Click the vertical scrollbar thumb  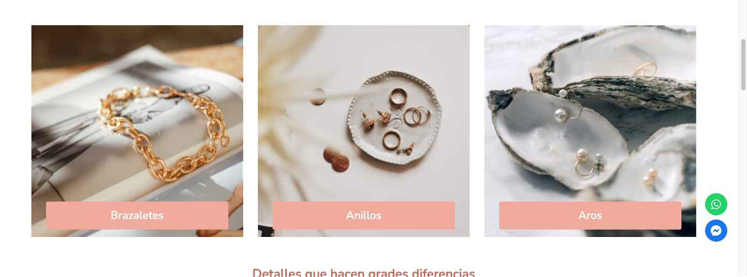pos(743,65)
